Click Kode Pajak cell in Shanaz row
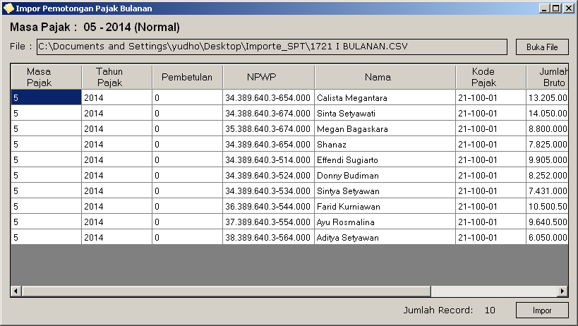The image size is (578, 326). [x=490, y=144]
